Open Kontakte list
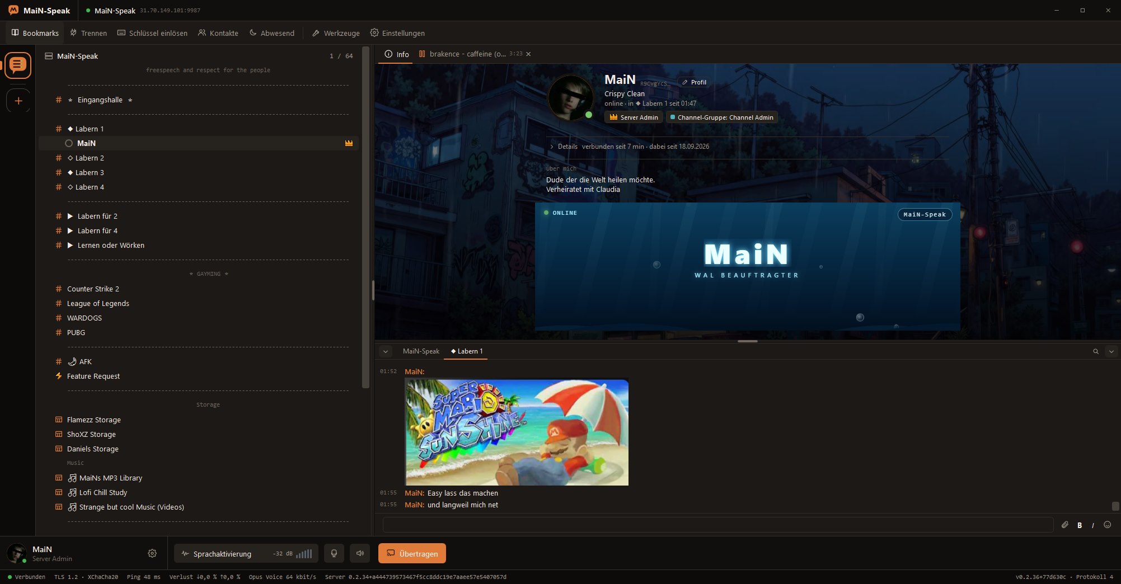The image size is (1121, 584). pyautogui.click(x=218, y=33)
